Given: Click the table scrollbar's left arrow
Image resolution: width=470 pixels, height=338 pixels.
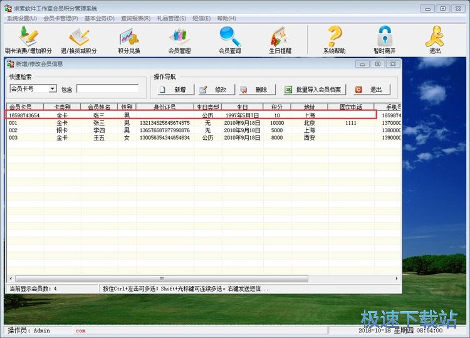Looking at the screenshot, I should (x=11, y=278).
